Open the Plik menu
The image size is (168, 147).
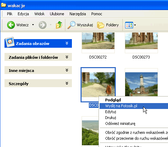click(x=10, y=14)
